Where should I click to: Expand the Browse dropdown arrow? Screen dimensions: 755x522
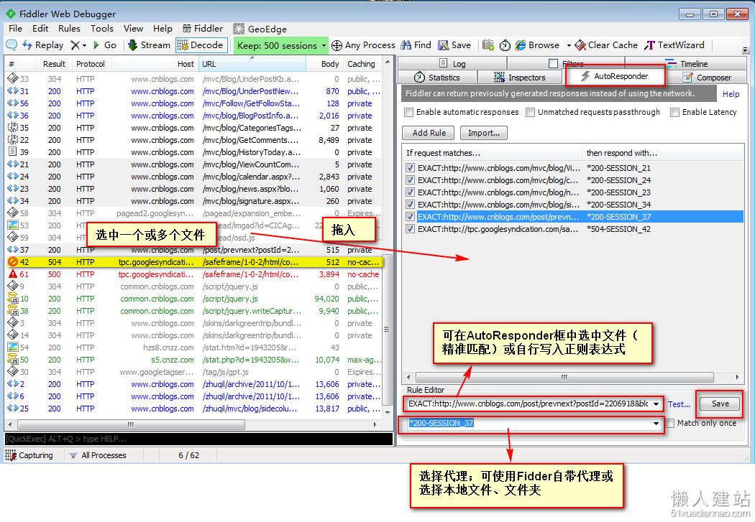point(569,46)
